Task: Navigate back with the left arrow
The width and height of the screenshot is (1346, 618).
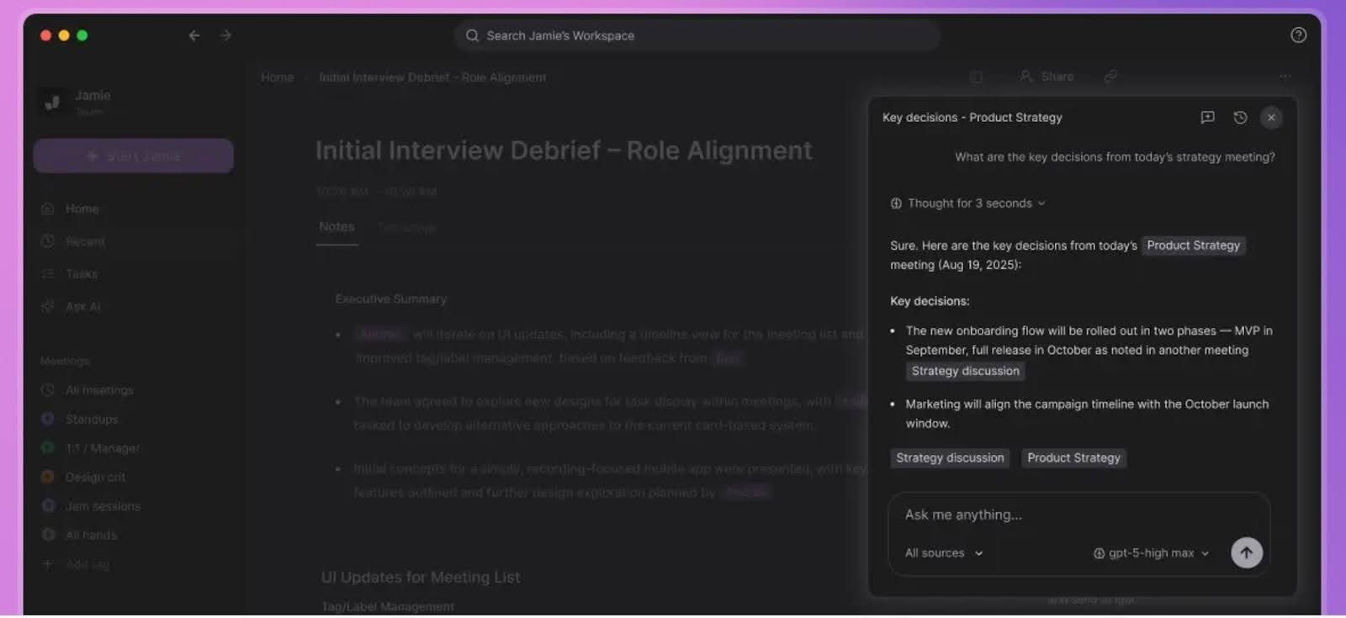Action: click(x=194, y=35)
